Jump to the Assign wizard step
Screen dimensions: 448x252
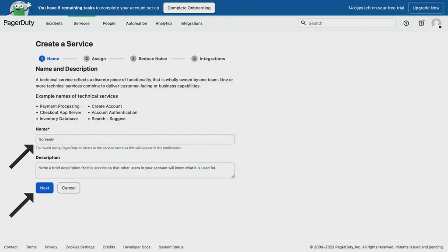(94, 58)
